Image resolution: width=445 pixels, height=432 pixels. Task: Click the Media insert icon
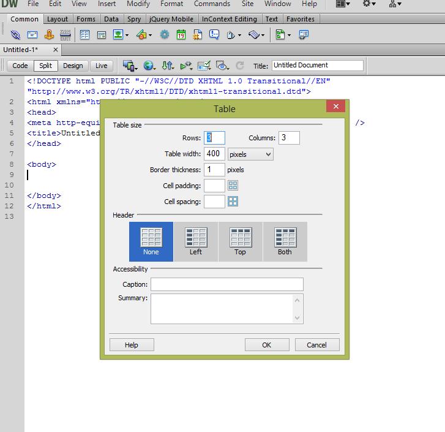[141, 35]
